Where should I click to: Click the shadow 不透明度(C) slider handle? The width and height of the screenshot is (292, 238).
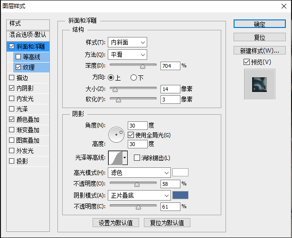138,207
